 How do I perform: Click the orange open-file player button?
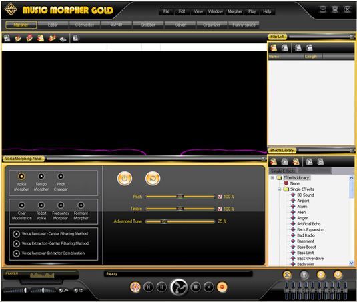click(135, 287)
